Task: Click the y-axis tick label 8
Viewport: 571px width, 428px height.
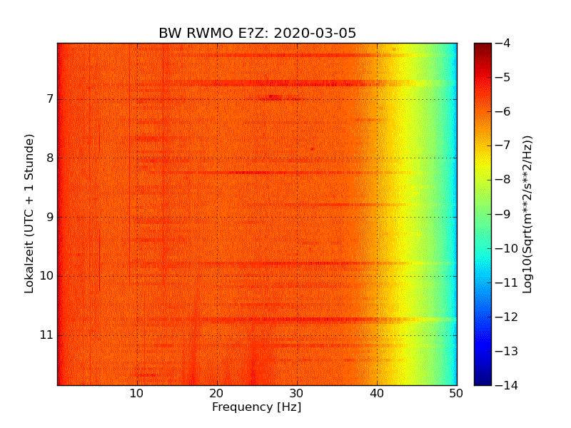Action: pos(50,158)
